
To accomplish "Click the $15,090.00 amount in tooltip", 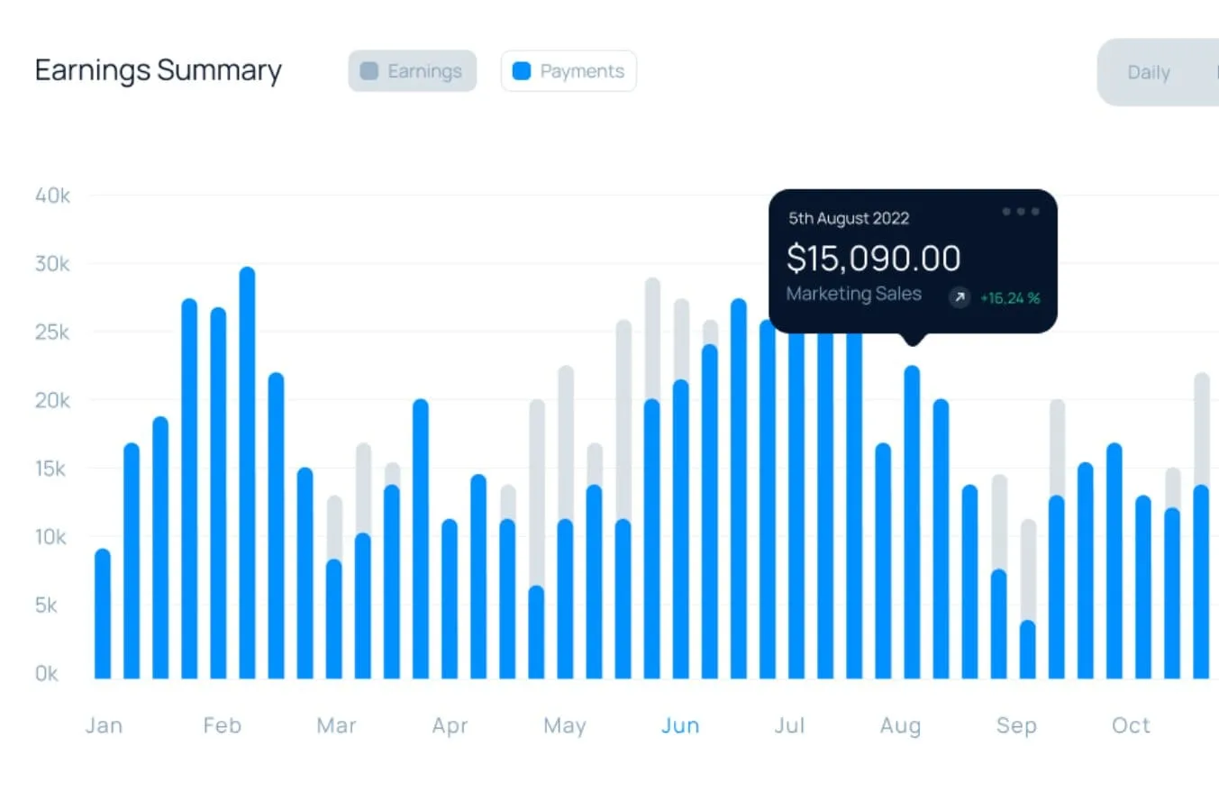I will (874, 259).
